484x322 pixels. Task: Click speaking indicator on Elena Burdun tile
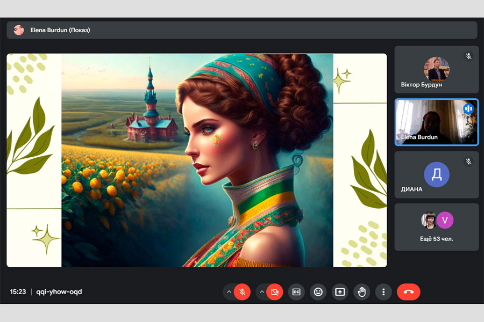click(x=468, y=108)
